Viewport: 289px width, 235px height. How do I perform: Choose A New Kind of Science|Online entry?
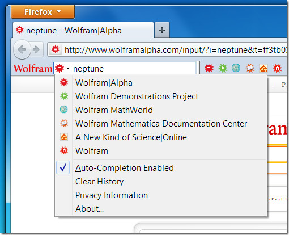[x=161, y=137]
